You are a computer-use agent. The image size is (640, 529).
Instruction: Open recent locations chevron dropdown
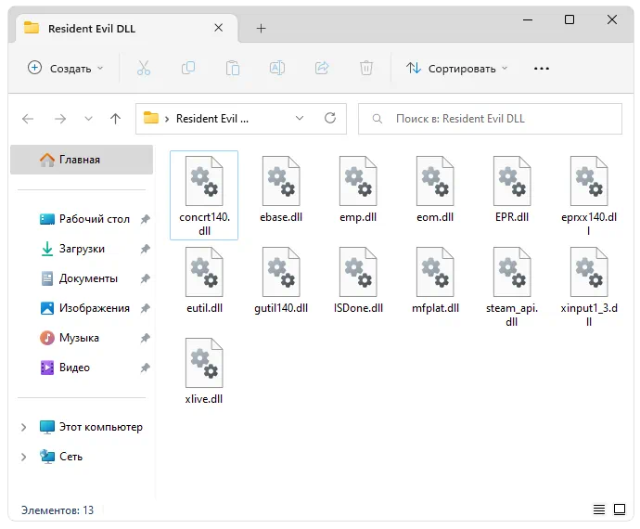(x=88, y=119)
